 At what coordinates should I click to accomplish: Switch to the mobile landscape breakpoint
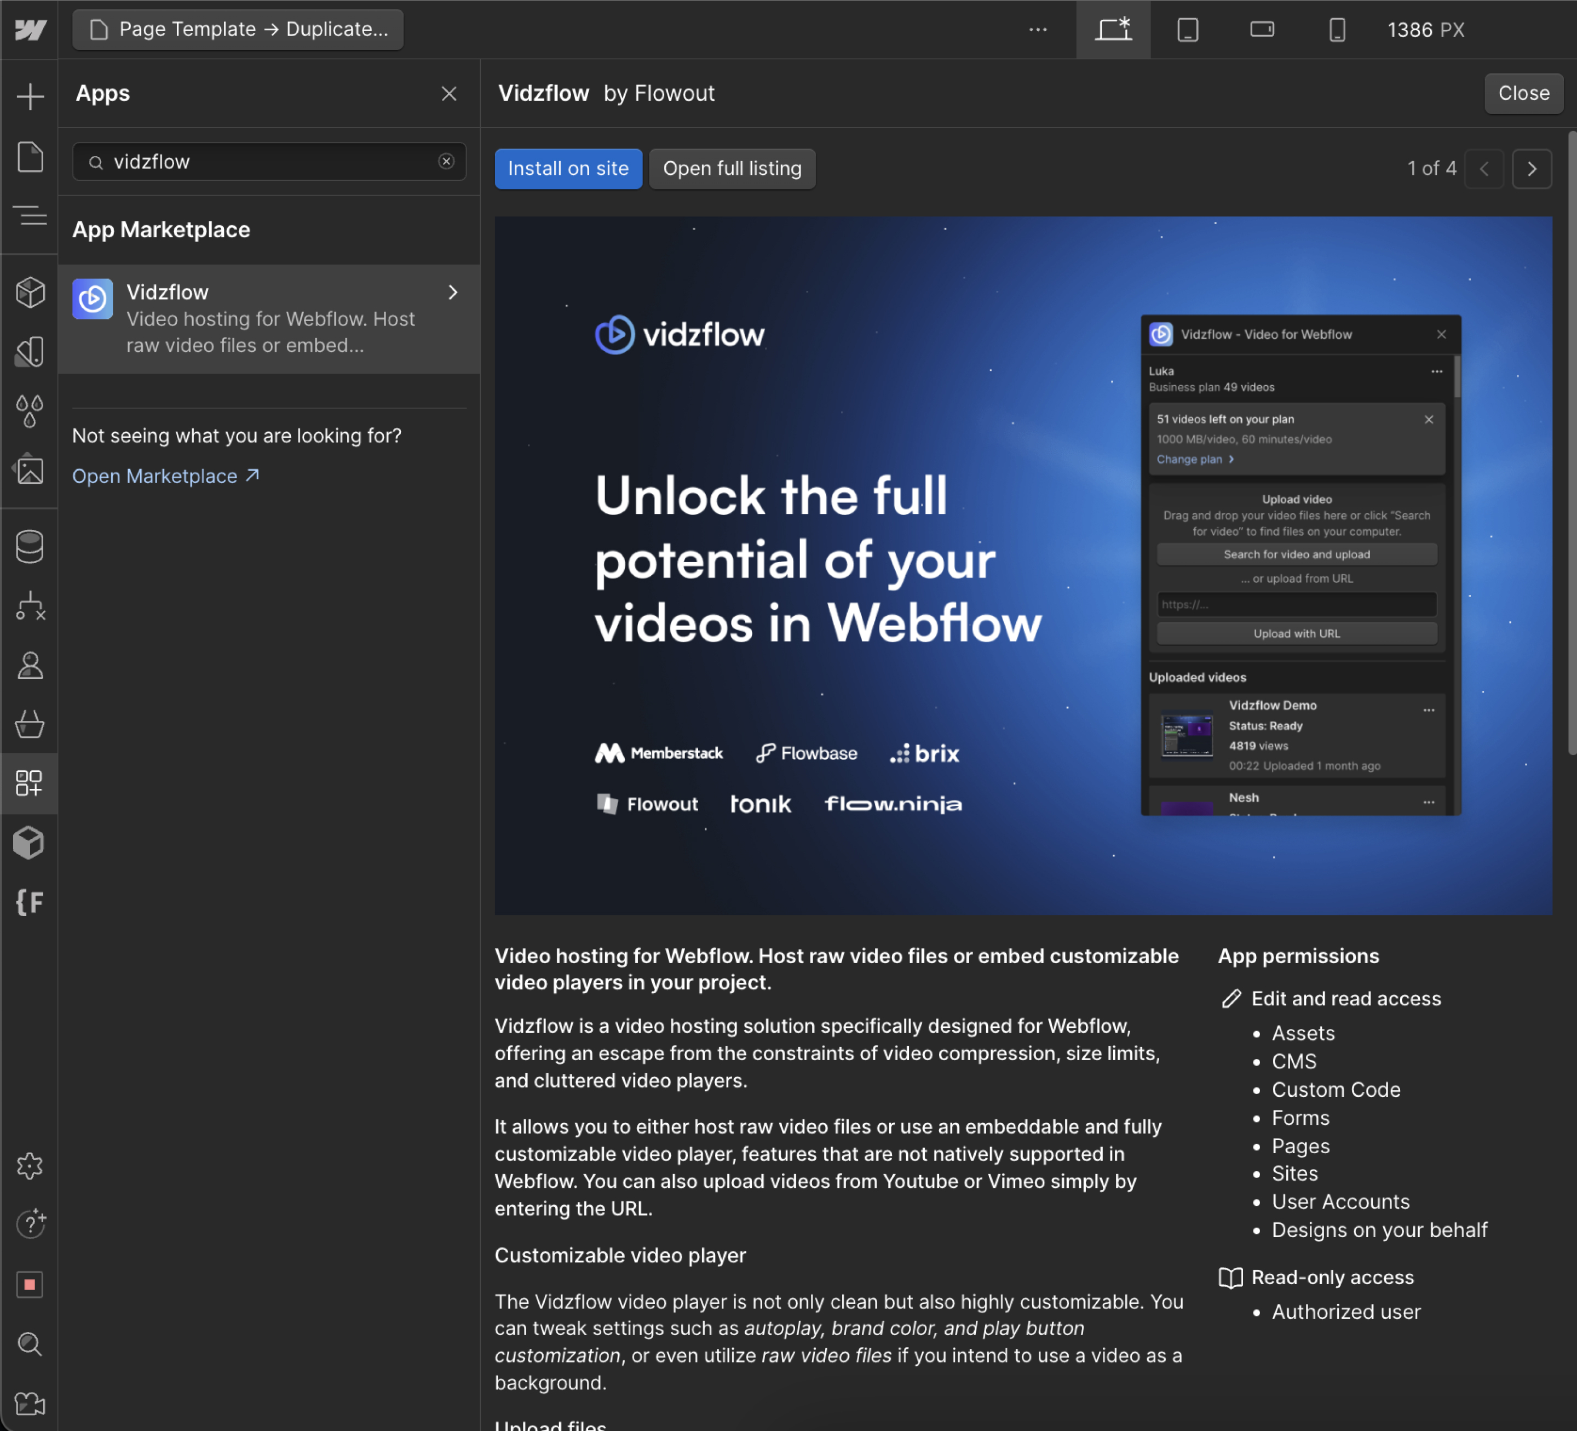[1262, 30]
